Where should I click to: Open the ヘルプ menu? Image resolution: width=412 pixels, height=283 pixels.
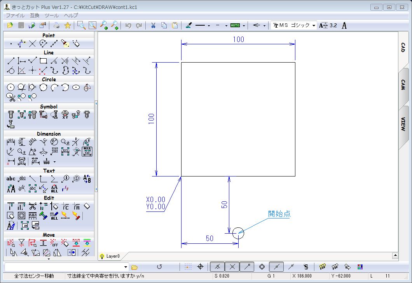pyautogui.click(x=71, y=16)
